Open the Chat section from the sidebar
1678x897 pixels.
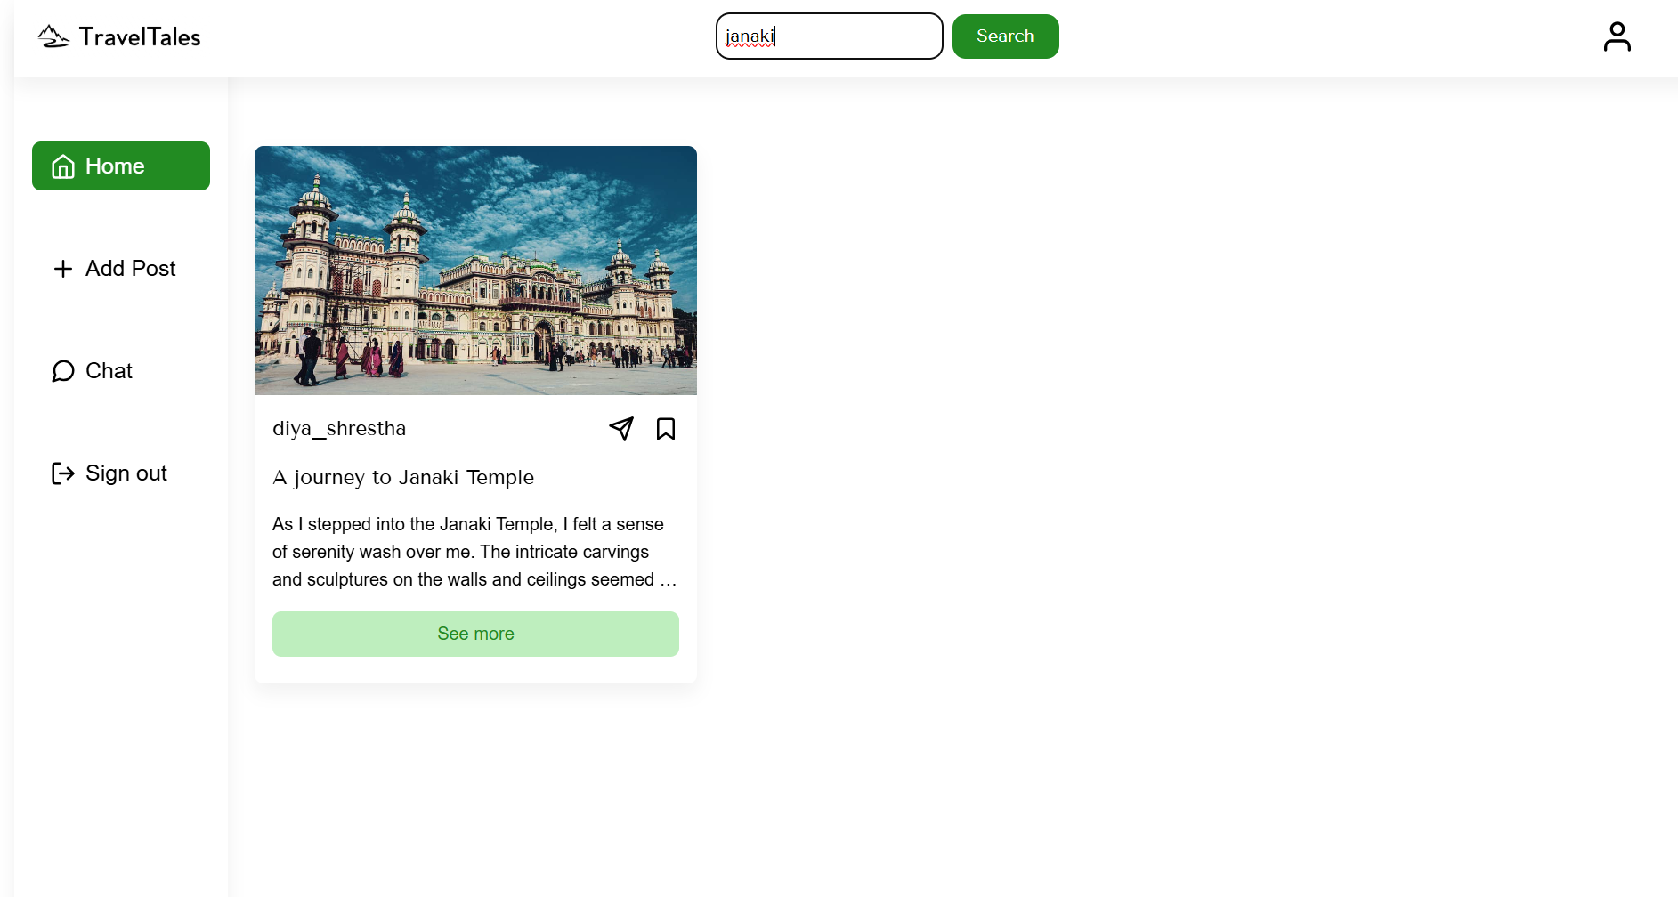108,371
